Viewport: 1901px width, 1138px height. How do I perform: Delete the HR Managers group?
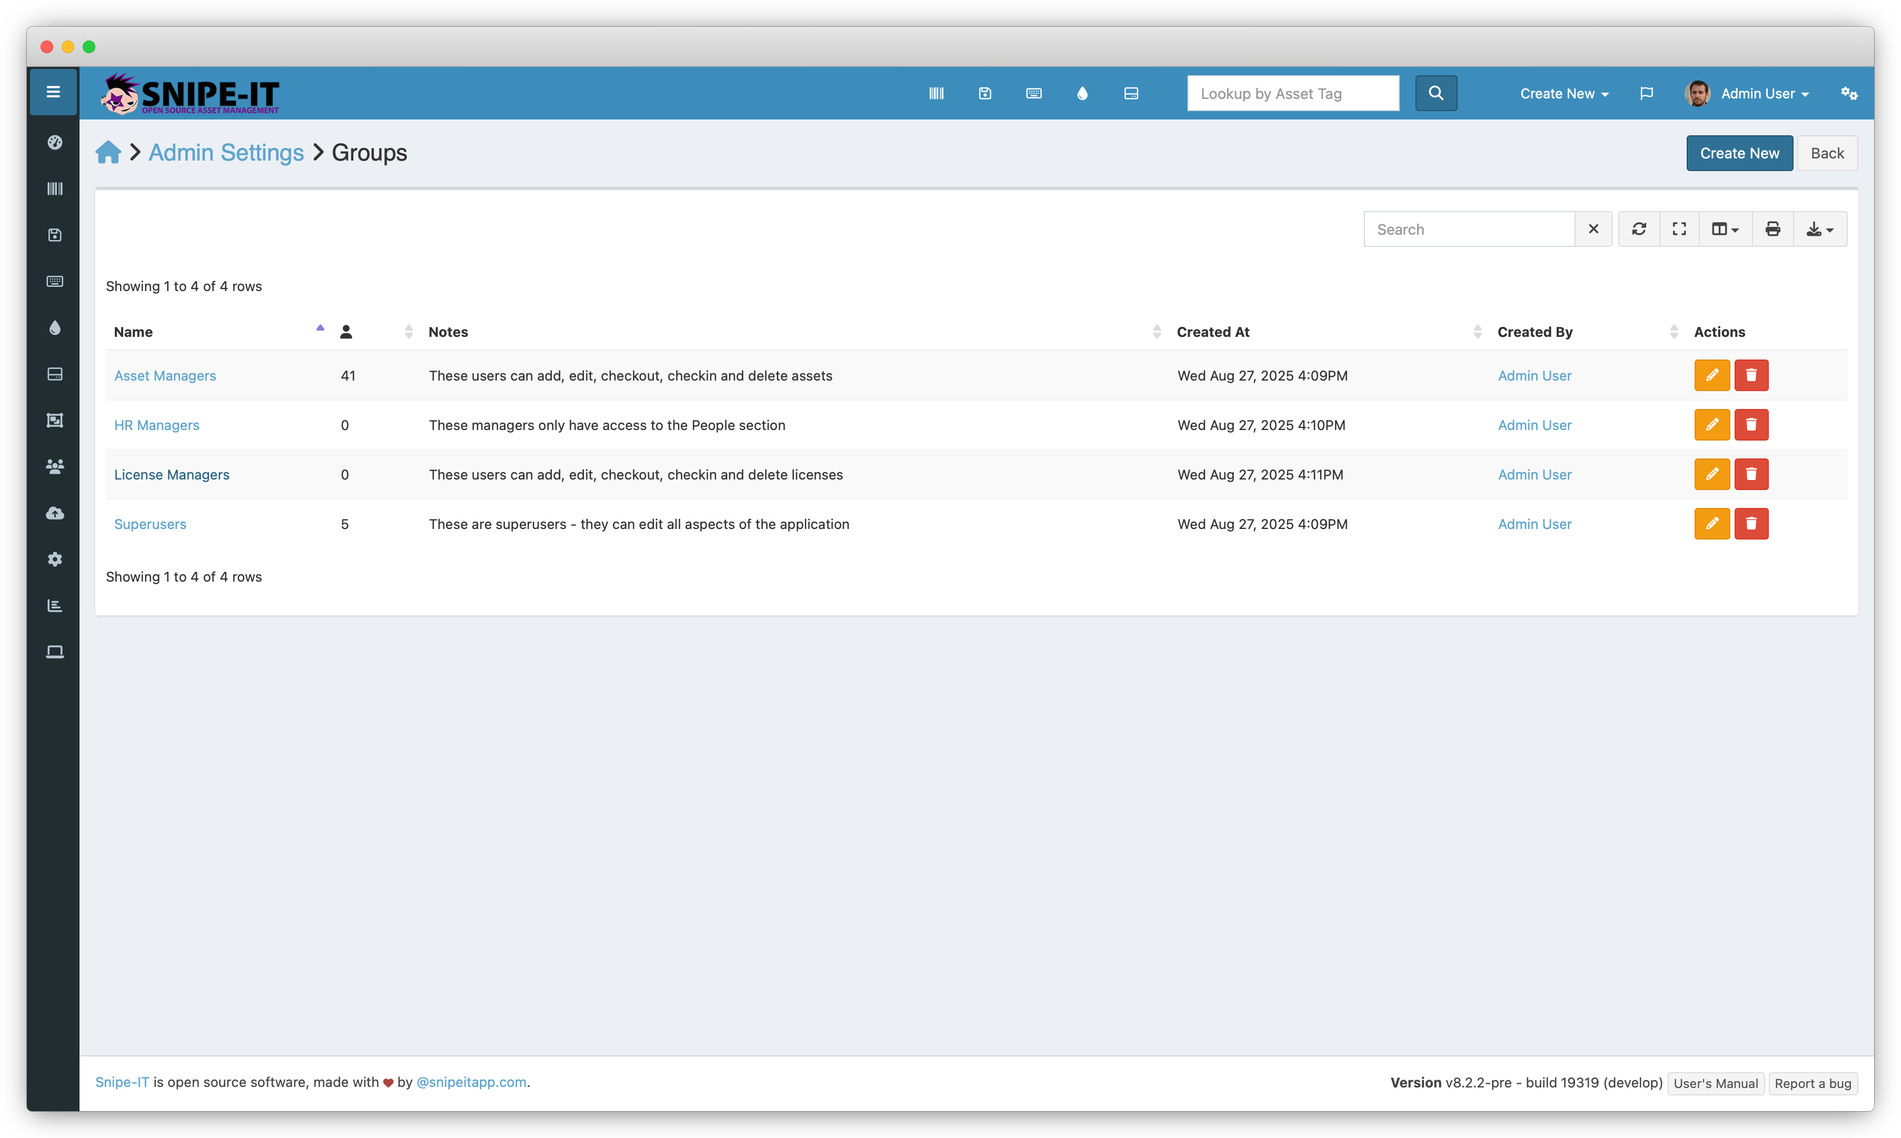[x=1751, y=425]
